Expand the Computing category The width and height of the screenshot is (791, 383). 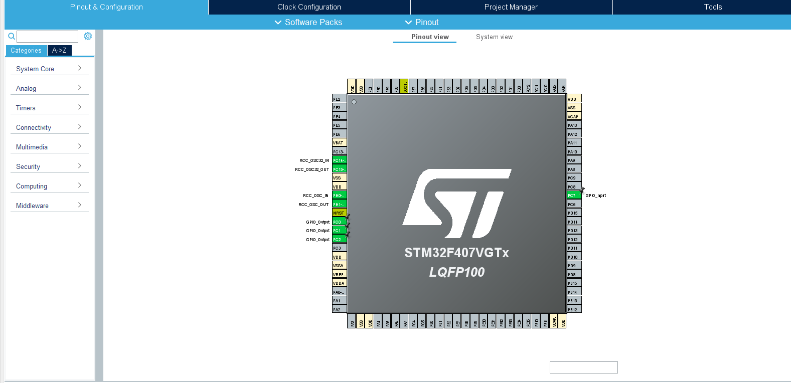[x=49, y=186]
